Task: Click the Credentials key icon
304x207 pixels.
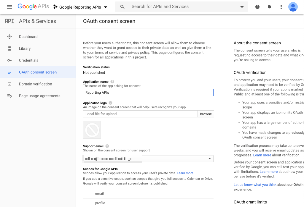Action: [x=9, y=60]
